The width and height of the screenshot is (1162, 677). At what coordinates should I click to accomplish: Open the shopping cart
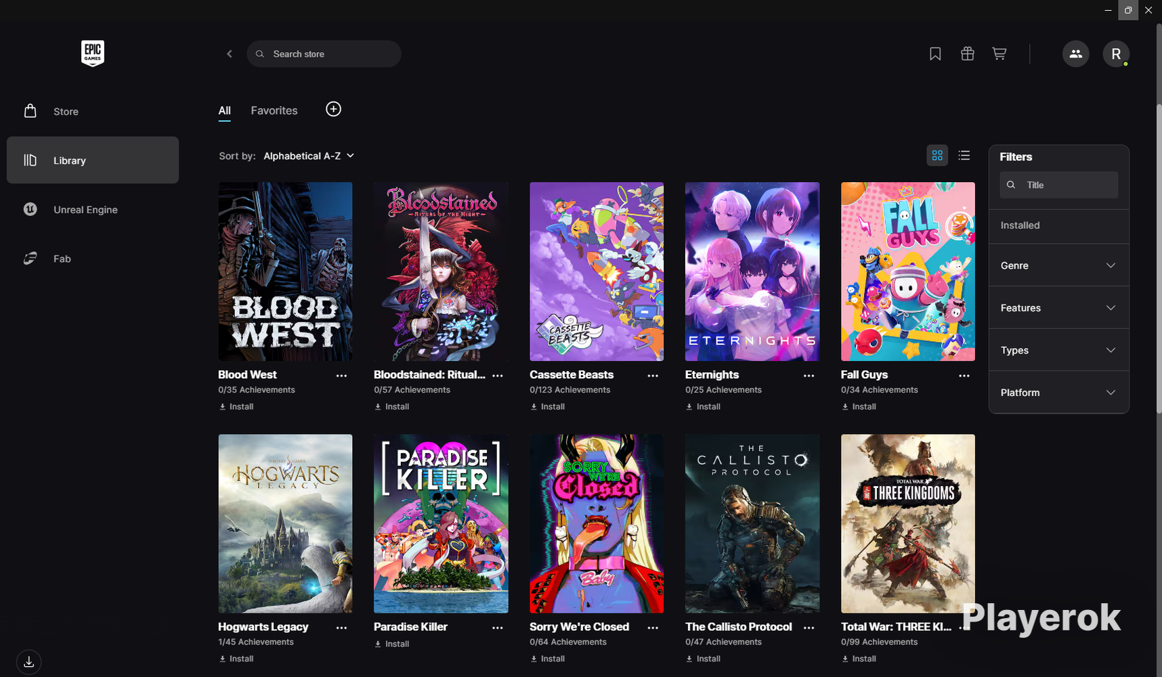pos(999,53)
